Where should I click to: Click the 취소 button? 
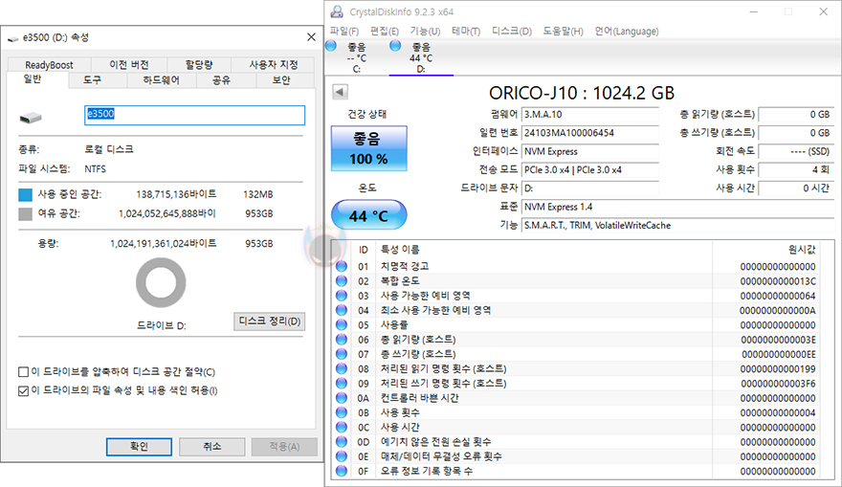coord(212,446)
